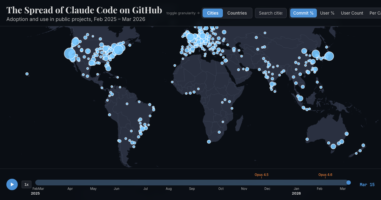Click the timeline track above Sep
The image size is (381, 200).
pyautogui.click(x=192, y=183)
